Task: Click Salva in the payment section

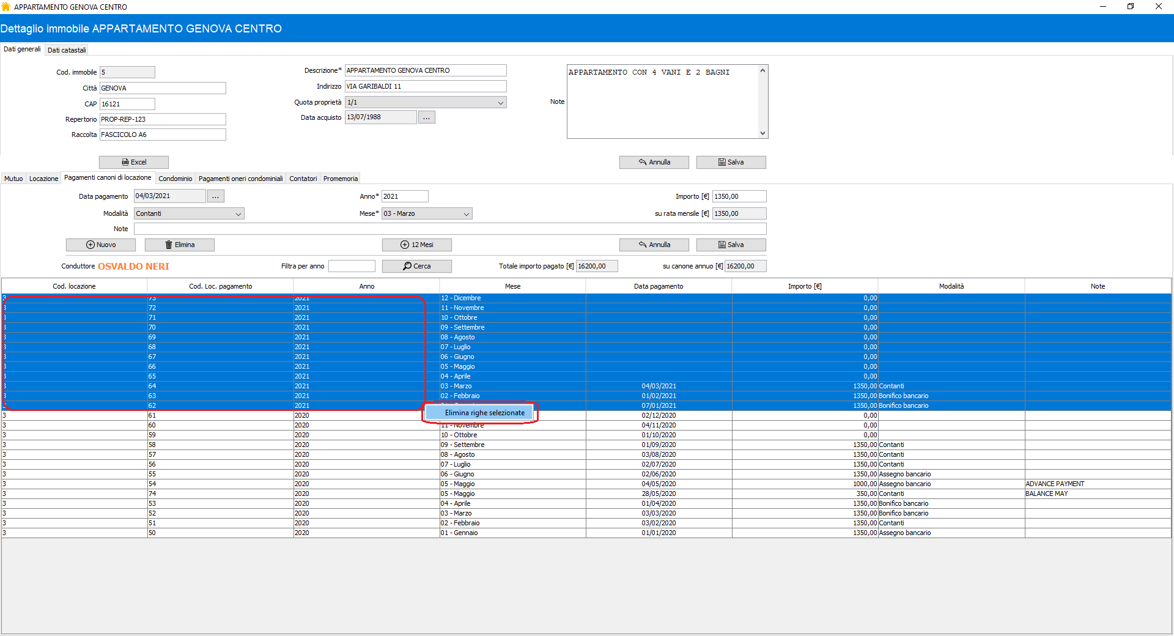Action: [x=731, y=245]
